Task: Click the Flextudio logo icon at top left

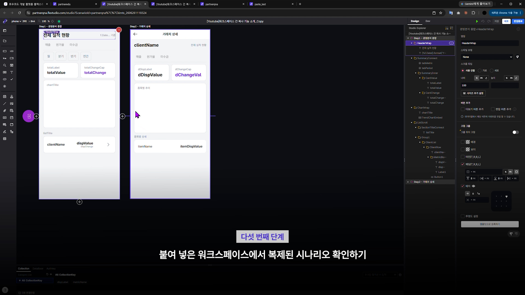Action: click(x=5, y=21)
